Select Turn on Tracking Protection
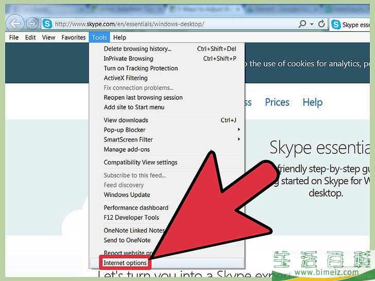 167,68
